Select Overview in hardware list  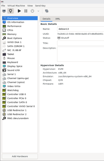20,18
